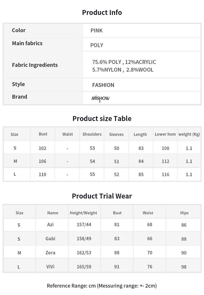Click the PINK color value
The image size is (204, 295).
(97, 31)
